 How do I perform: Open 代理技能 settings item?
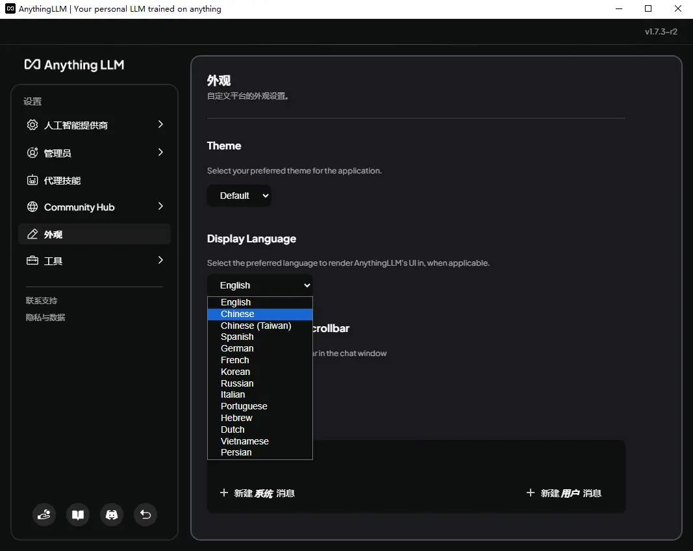95,180
